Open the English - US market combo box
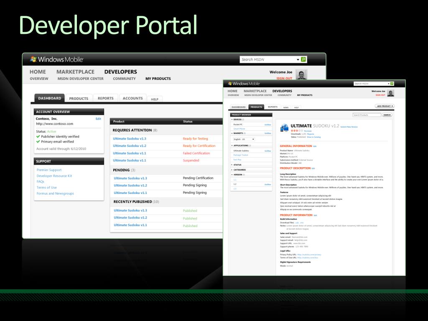 tap(244, 139)
